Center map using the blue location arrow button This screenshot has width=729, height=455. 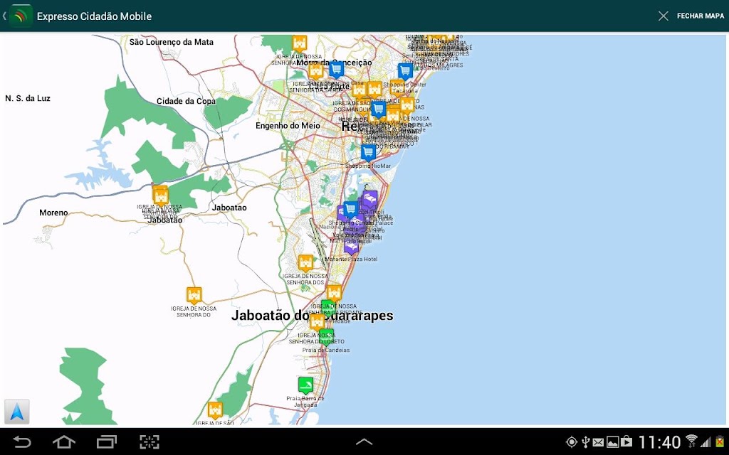(x=17, y=412)
